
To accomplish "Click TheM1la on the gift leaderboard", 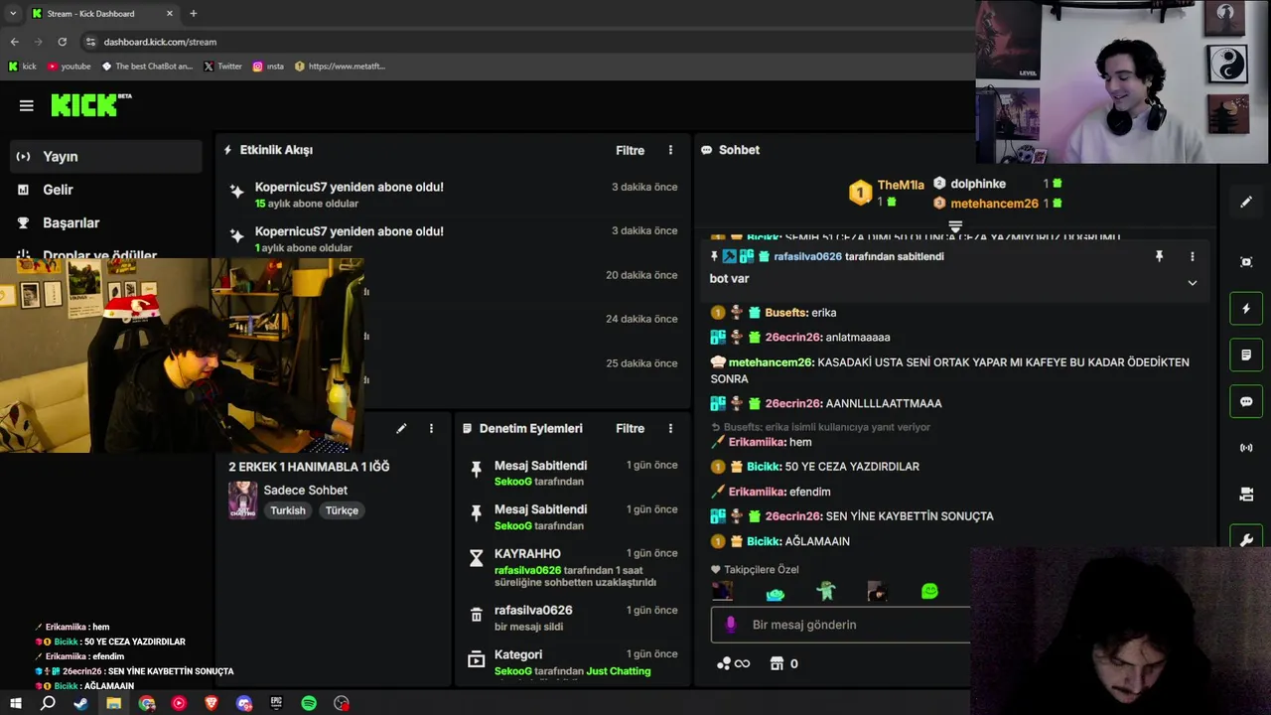I will coord(901,186).
